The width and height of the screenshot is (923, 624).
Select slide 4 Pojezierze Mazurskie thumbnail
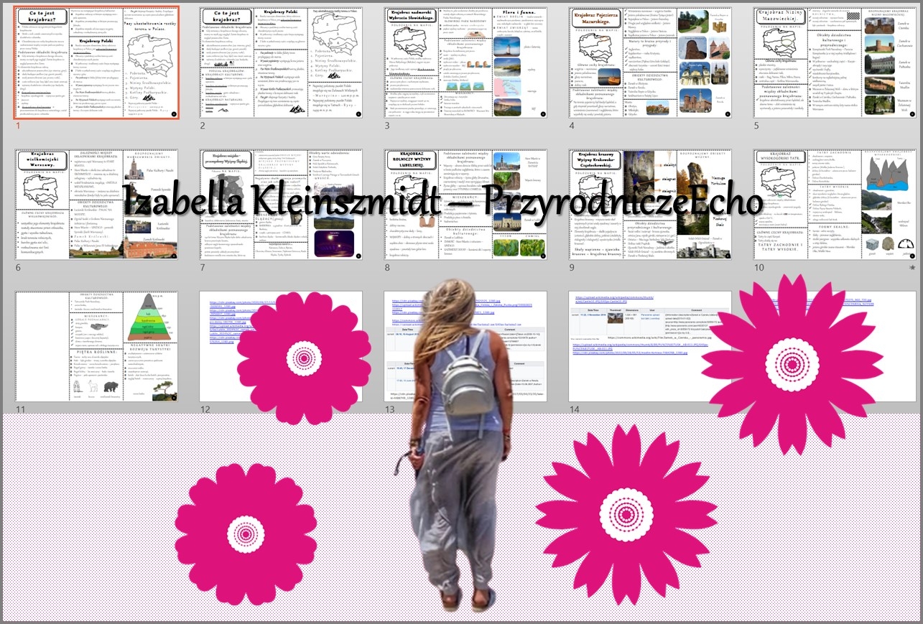[x=650, y=62]
